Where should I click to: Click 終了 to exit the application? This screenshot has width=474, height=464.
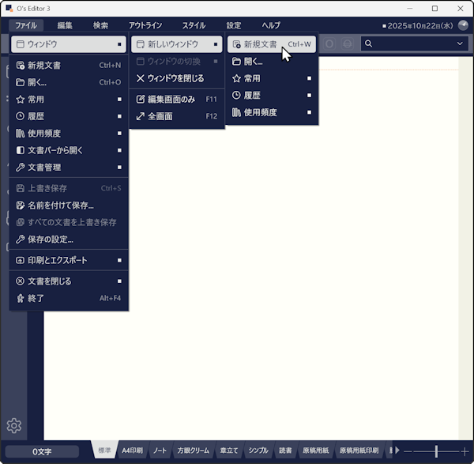[x=36, y=298]
